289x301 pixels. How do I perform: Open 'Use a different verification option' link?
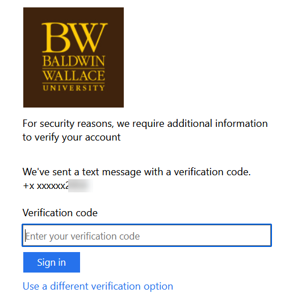coord(98,286)
